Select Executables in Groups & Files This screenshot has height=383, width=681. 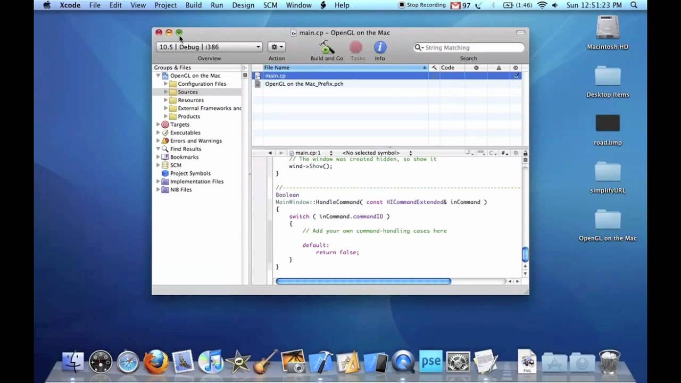[185, 132]
